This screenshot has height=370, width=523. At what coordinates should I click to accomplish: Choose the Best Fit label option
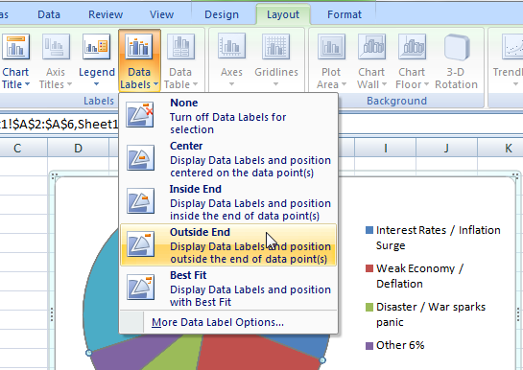[x=228, y=289]
